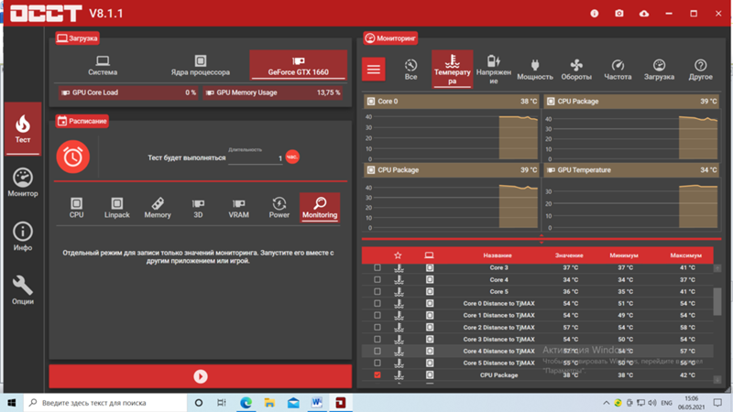Click the GPU Temperature graph header
This screenshot has height=412, width=733.
pos(631,170)
